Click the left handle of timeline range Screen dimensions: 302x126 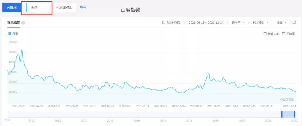tap(282, 114)
